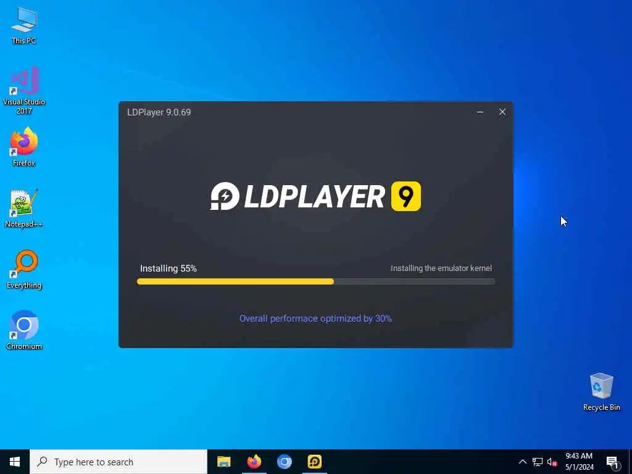The image size is (632, 474).
Task: Click 'Installing the emulator kernel' text
Action: (x=441, y=268)
